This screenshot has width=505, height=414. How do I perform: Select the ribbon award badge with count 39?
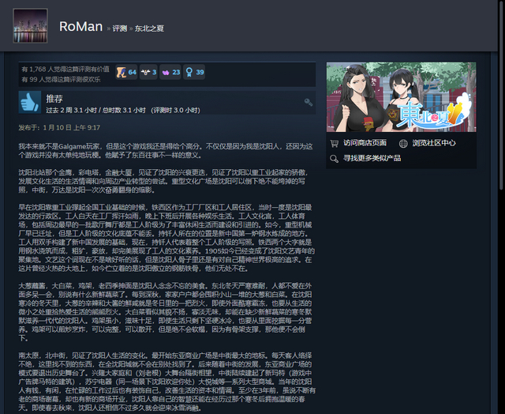point(194,72)
